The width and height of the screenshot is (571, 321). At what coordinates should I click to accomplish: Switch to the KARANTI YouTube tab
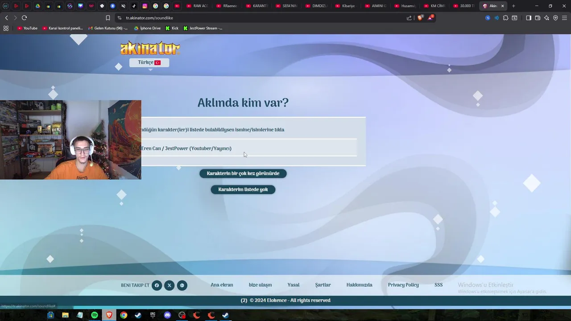click(257, 6)
